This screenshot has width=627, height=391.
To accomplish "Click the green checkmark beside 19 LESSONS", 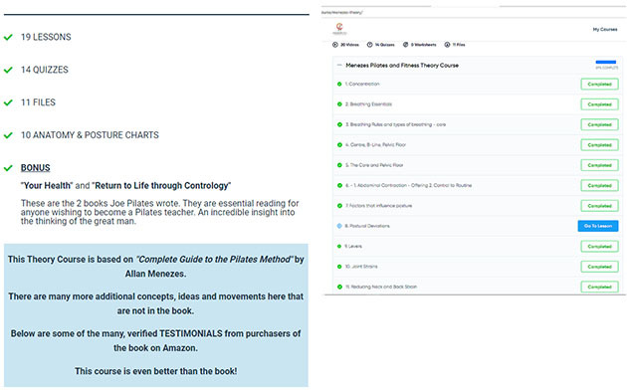I will 8,37.
